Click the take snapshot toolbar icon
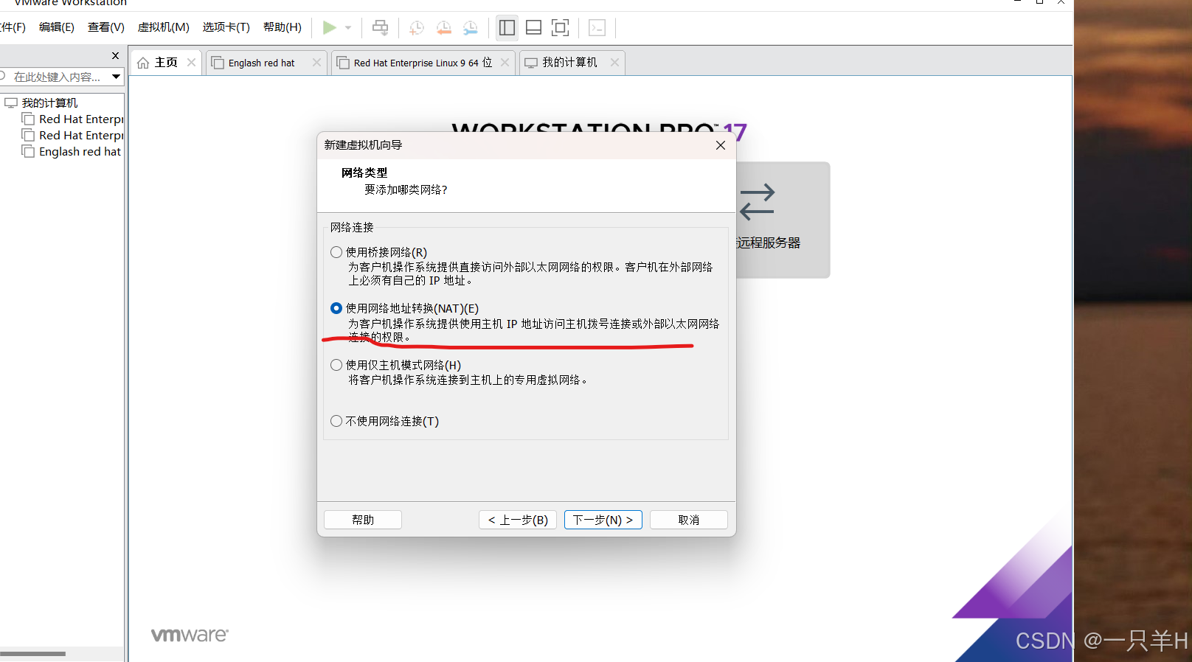 417,28
